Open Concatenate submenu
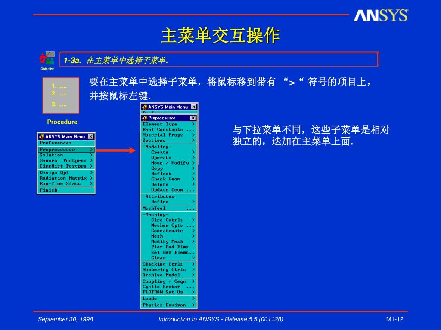This screenshot has width=441, height=330. click(x=168, y=231)
